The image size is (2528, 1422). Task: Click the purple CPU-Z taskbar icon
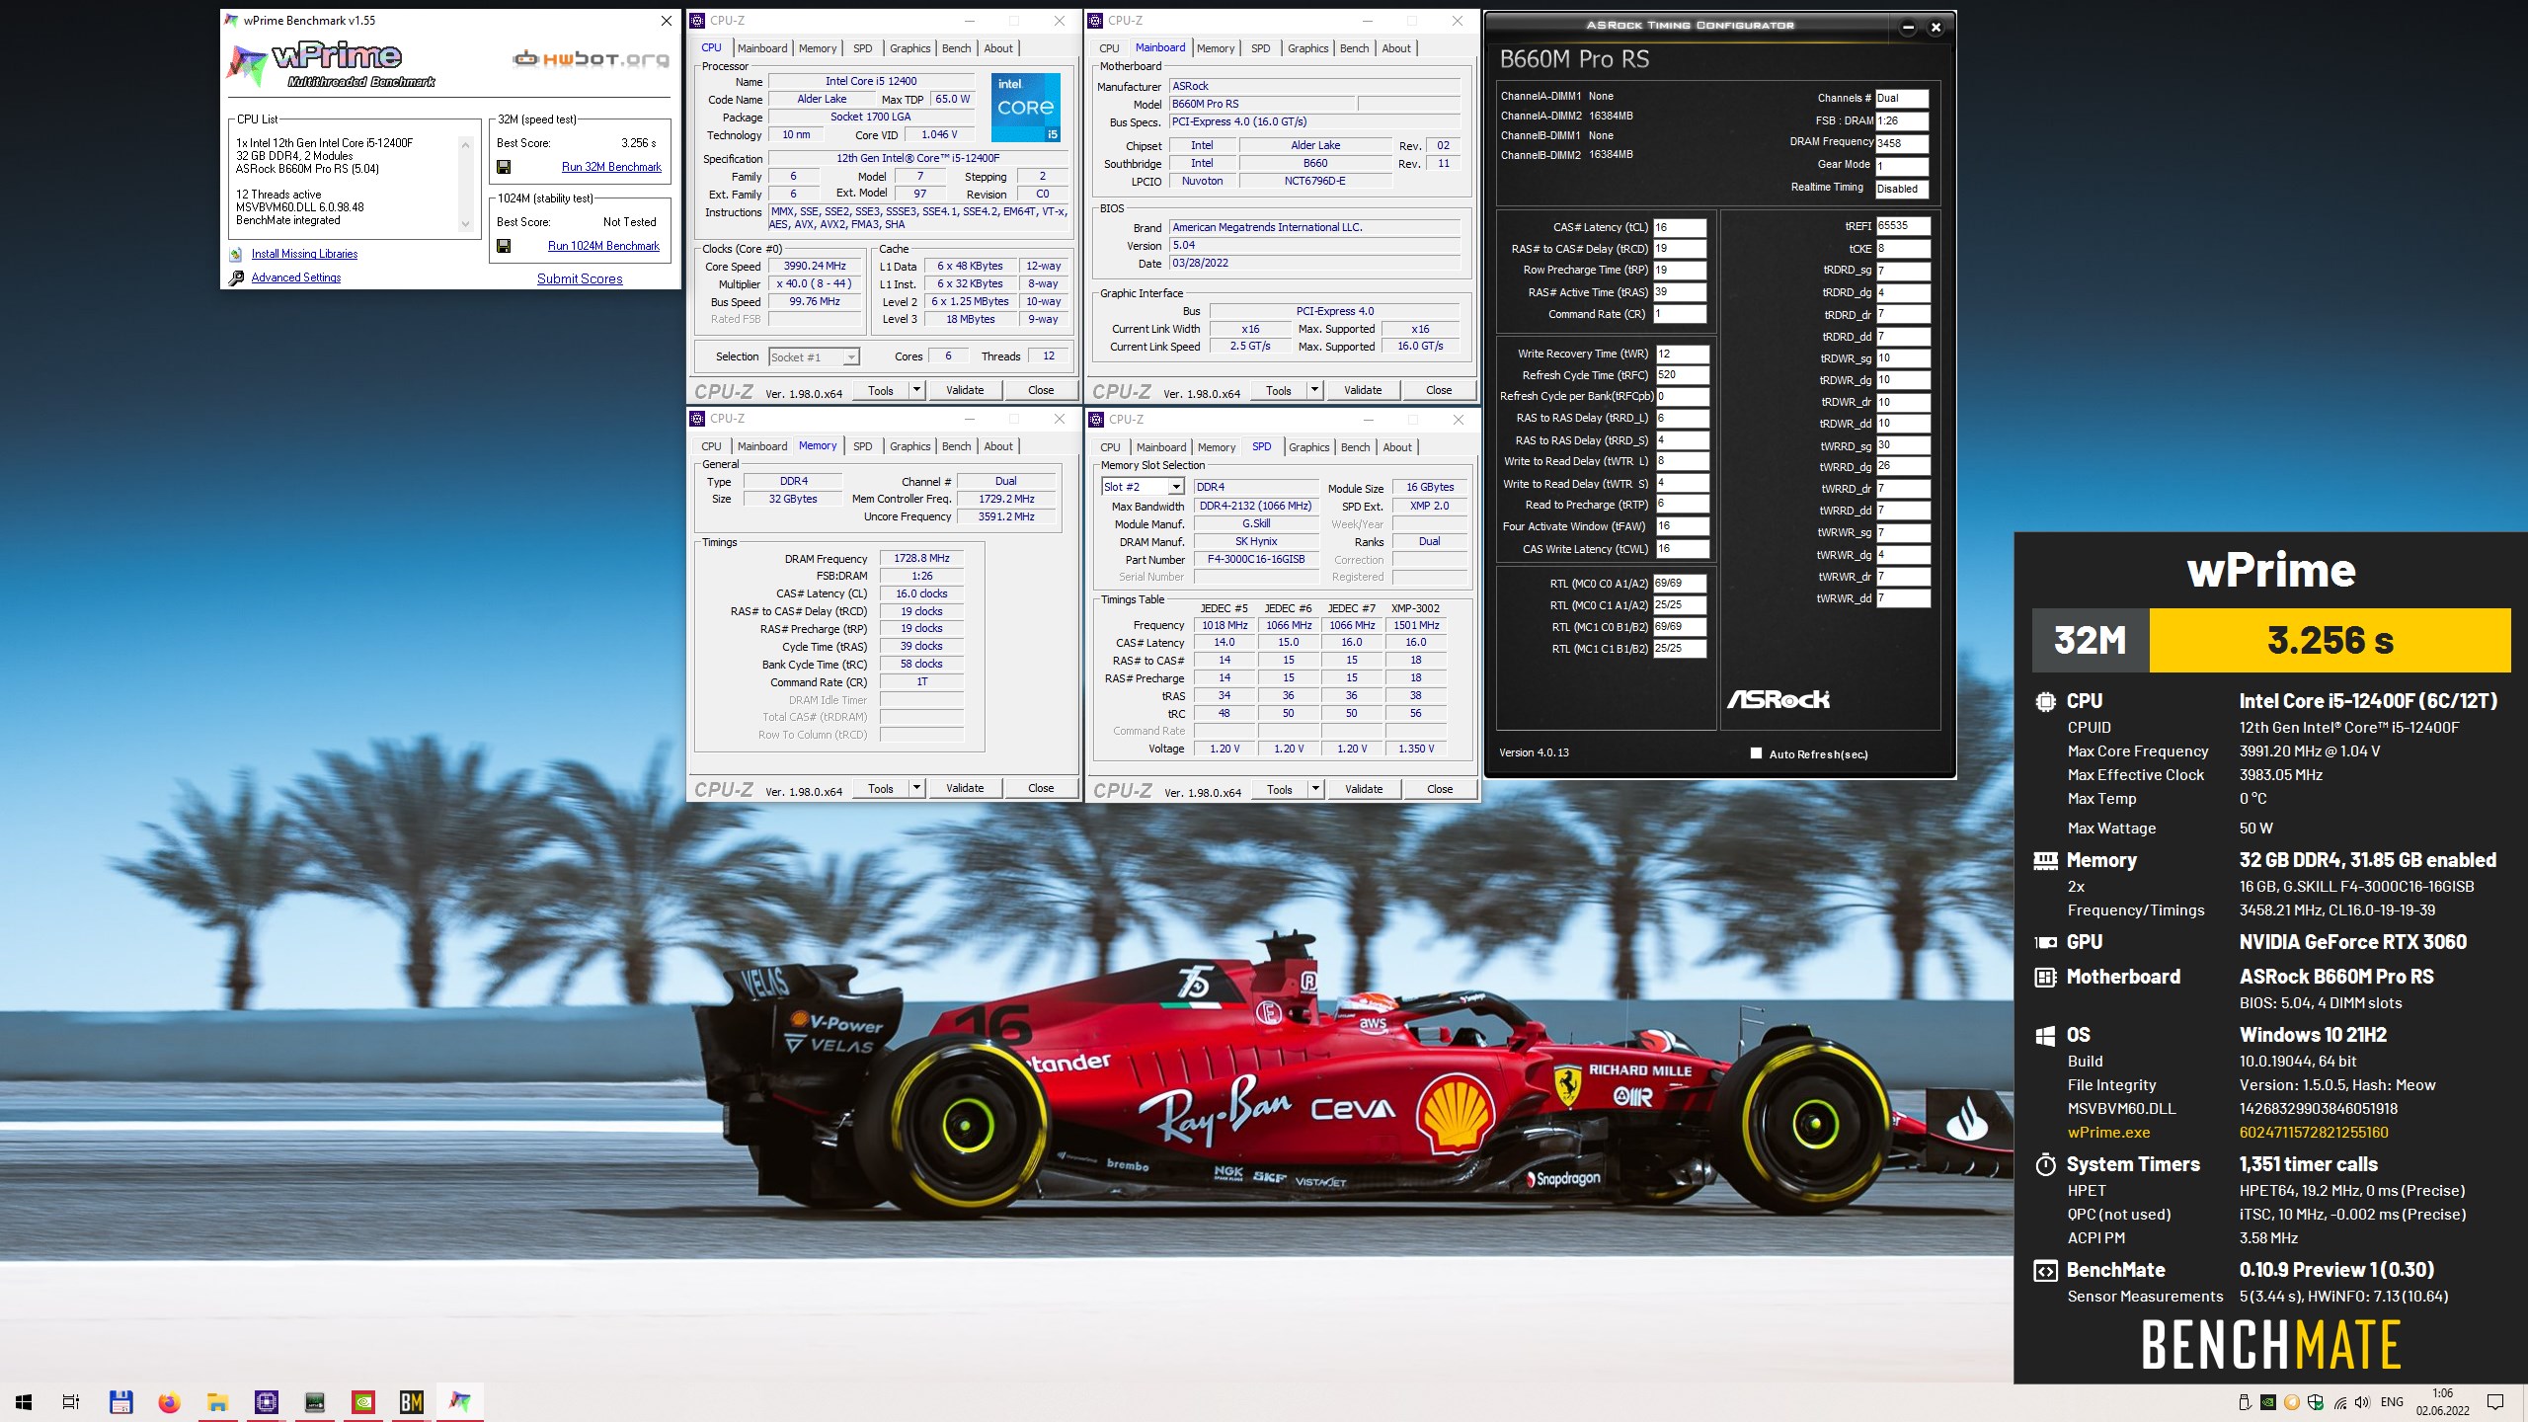coord(266,1401)
